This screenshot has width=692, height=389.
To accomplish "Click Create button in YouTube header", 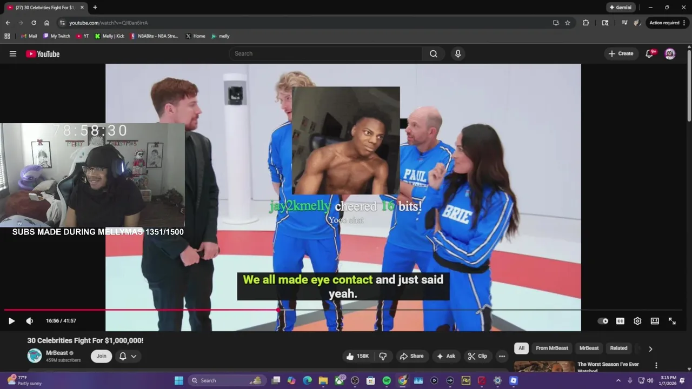I will [x=621, y=53].
